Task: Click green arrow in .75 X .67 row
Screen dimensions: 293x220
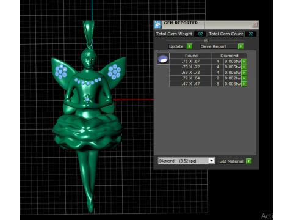Action: pyautogui.click(x=244, y=61)
